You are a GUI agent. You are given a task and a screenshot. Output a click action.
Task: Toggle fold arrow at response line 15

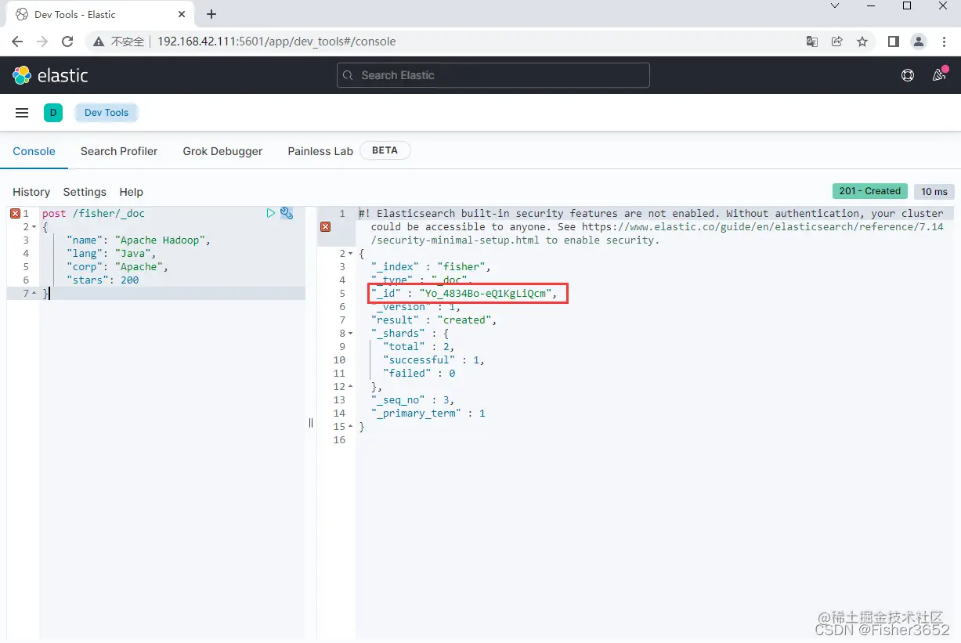click(x=350, y=427)
